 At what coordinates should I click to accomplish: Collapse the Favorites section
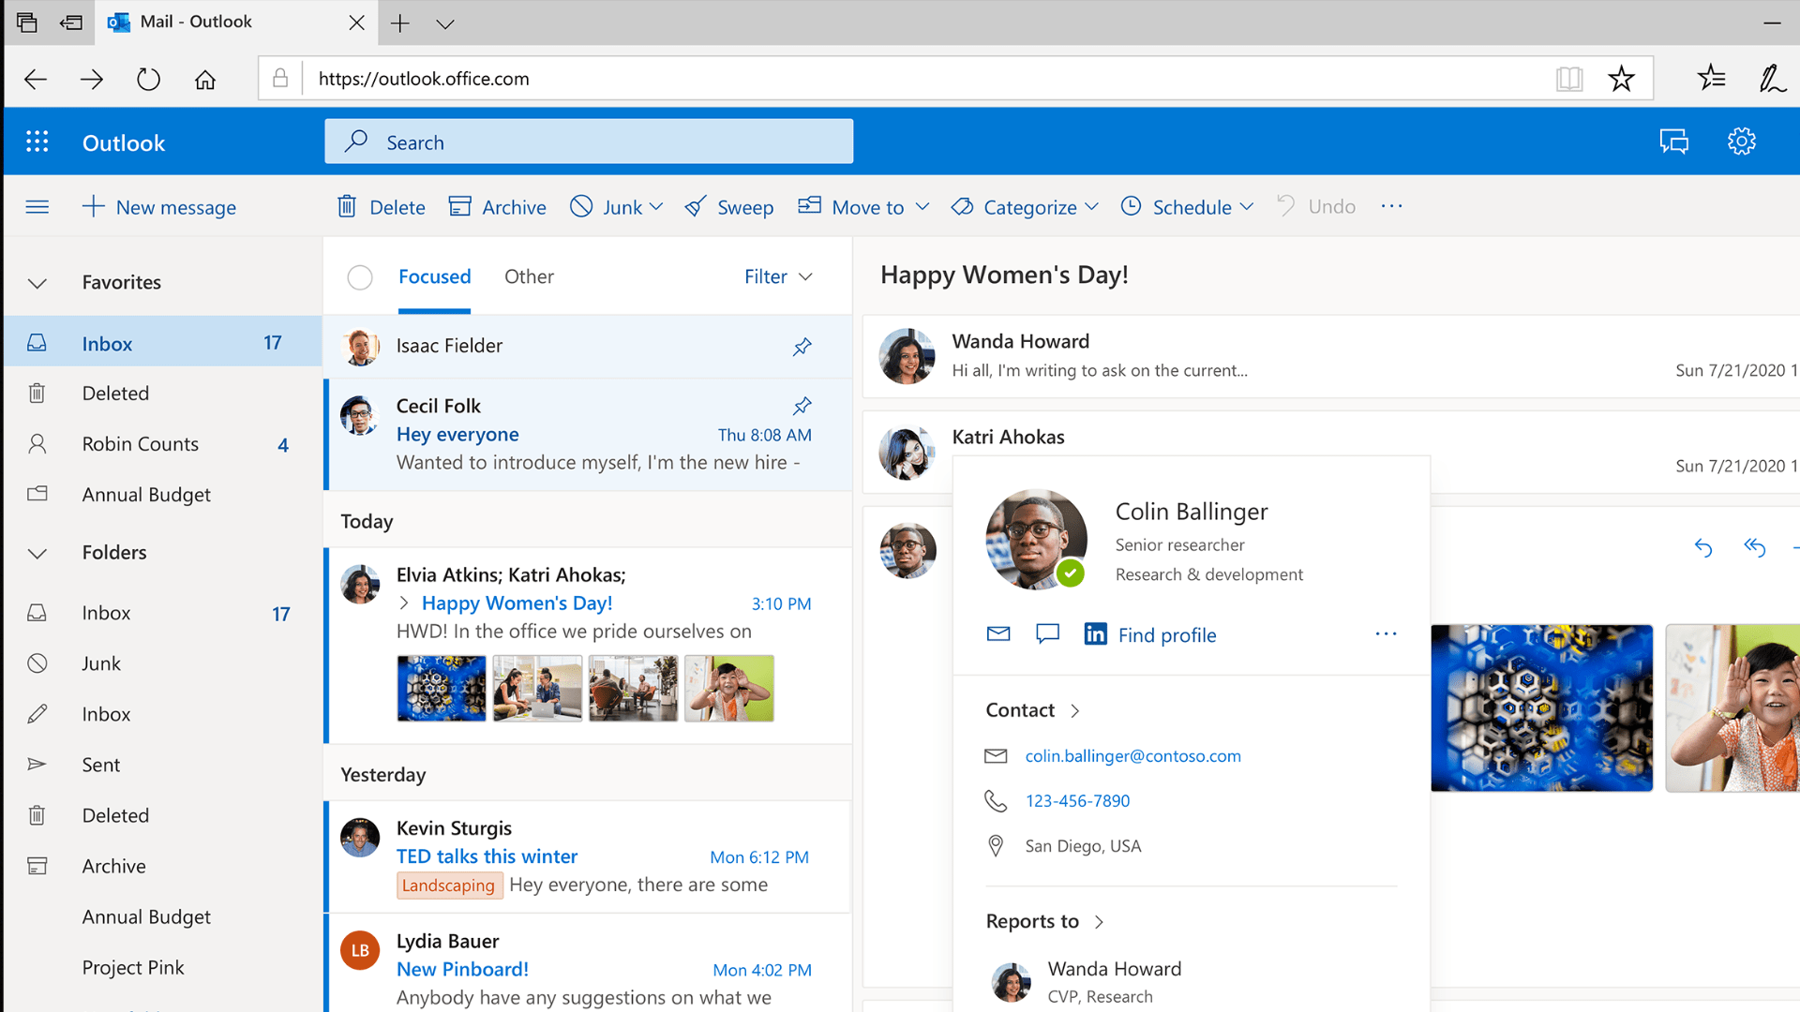pyautogui.click(x=37, y=282)
